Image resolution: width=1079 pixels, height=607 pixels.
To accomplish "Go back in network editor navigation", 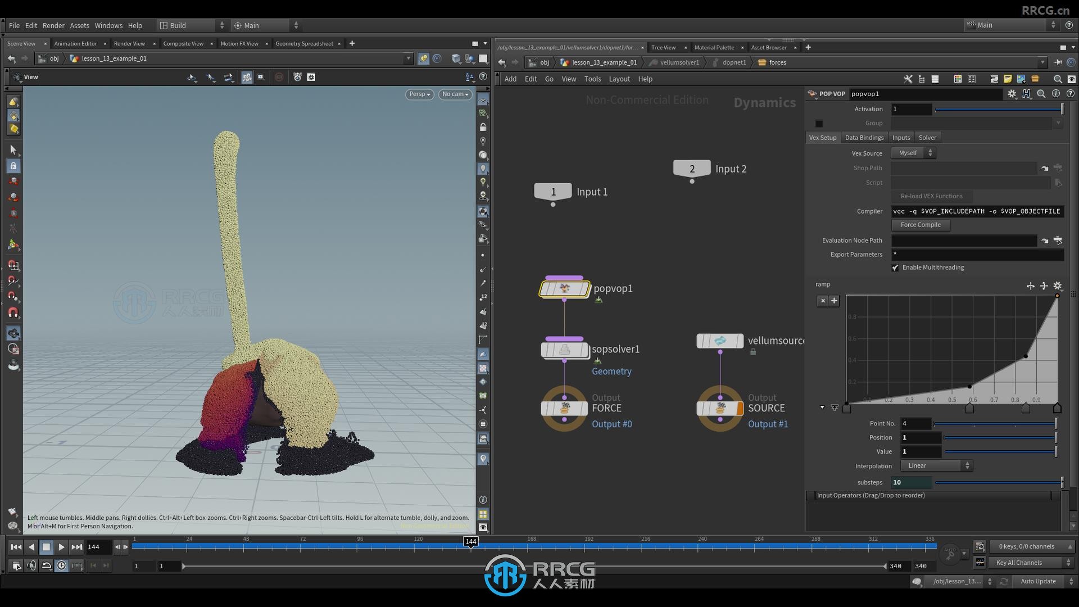I will click(502, 62).
